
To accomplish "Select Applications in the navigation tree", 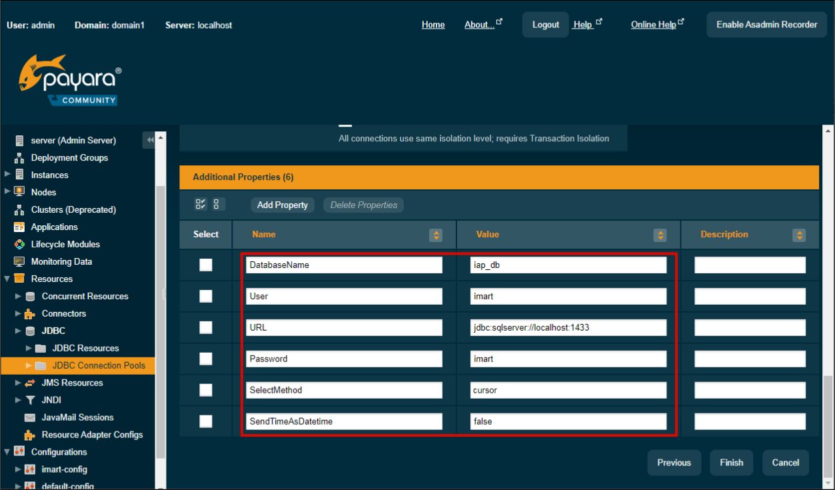I will (x=54, y=227).
